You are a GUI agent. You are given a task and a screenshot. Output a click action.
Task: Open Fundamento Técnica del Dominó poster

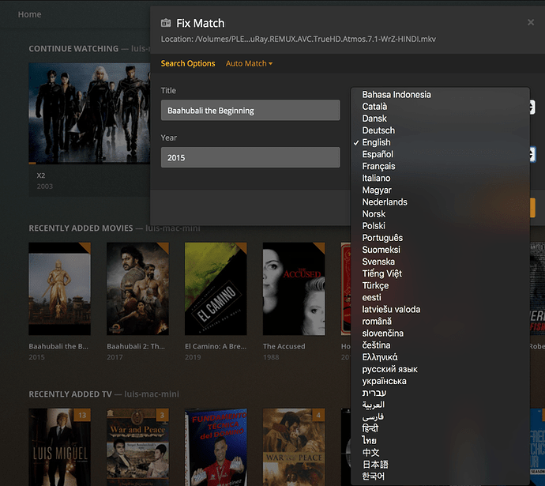216,447
